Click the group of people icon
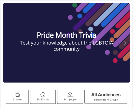Screen dimensions: 133x108 click(70, 94)
